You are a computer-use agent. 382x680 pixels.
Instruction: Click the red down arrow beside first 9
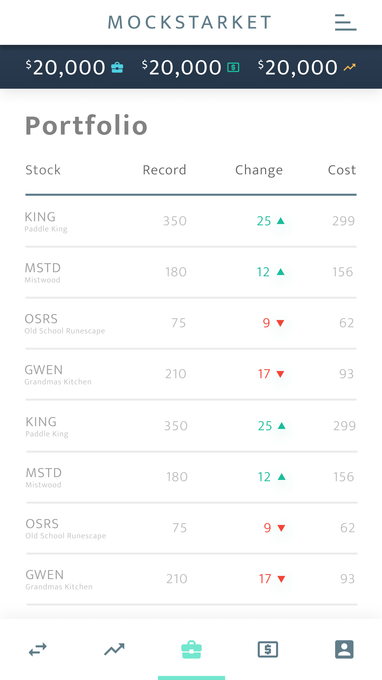pyautogui.click(x=280, y=323)
